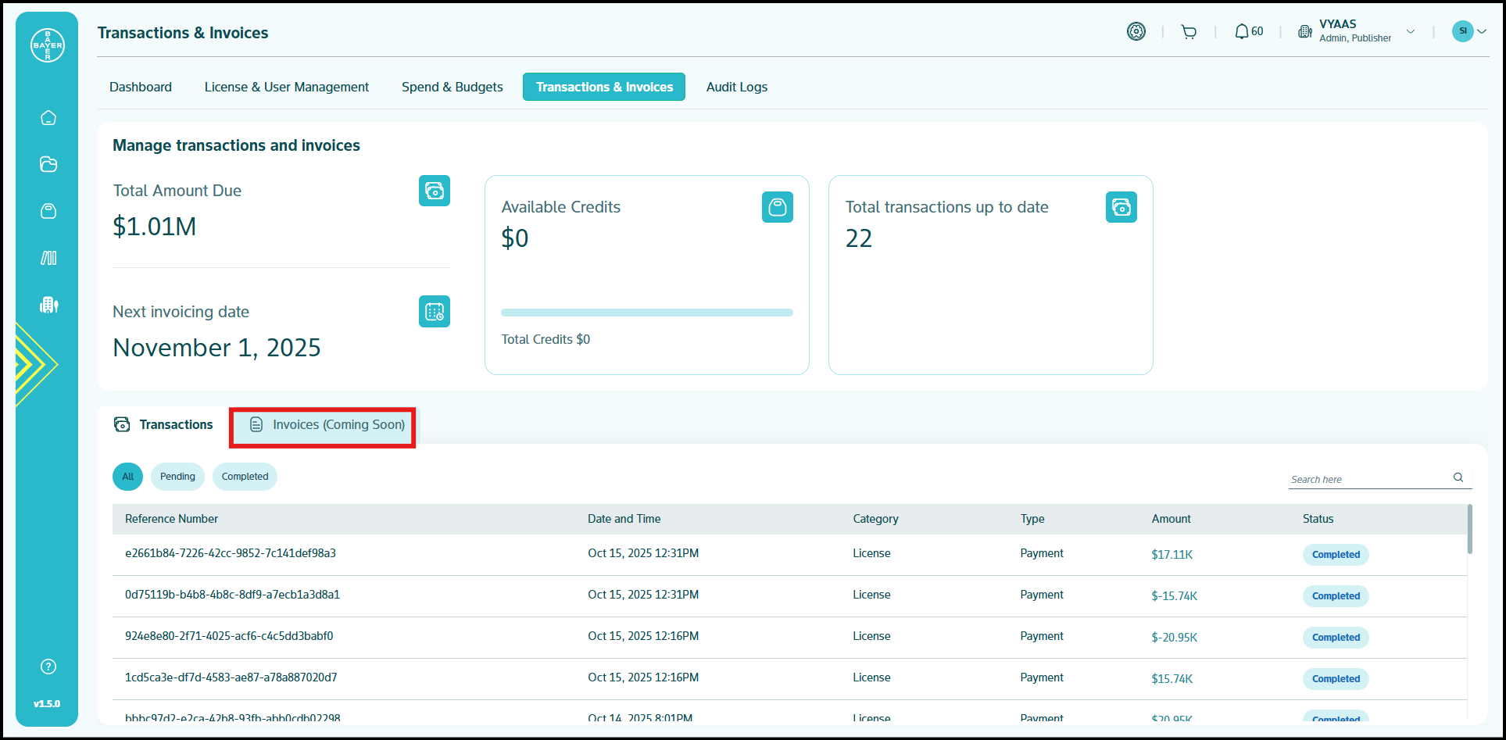Open the Invoices (Coming Soon) tab

327,425
